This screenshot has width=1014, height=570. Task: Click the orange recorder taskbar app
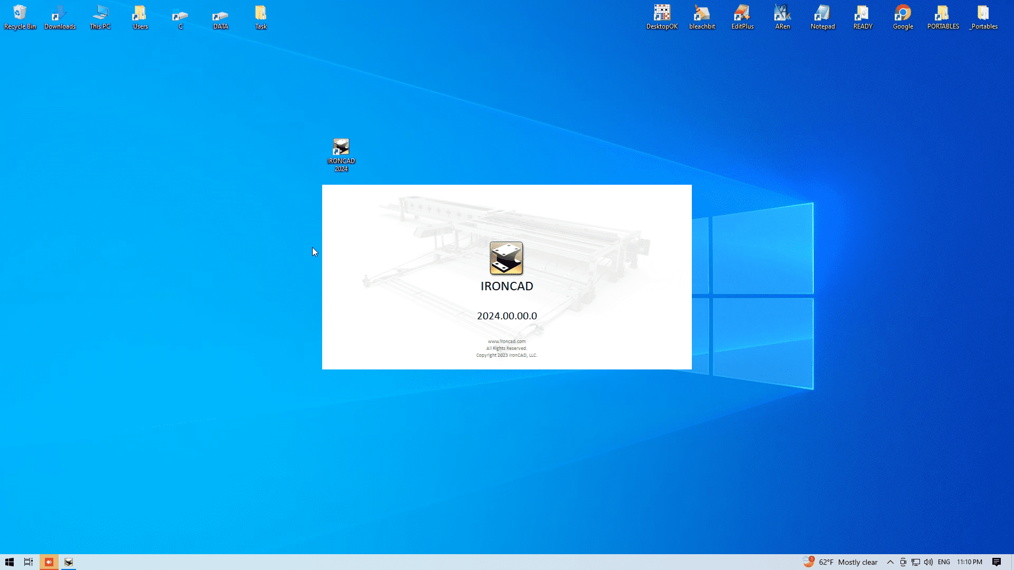click(x=49, y=562)
